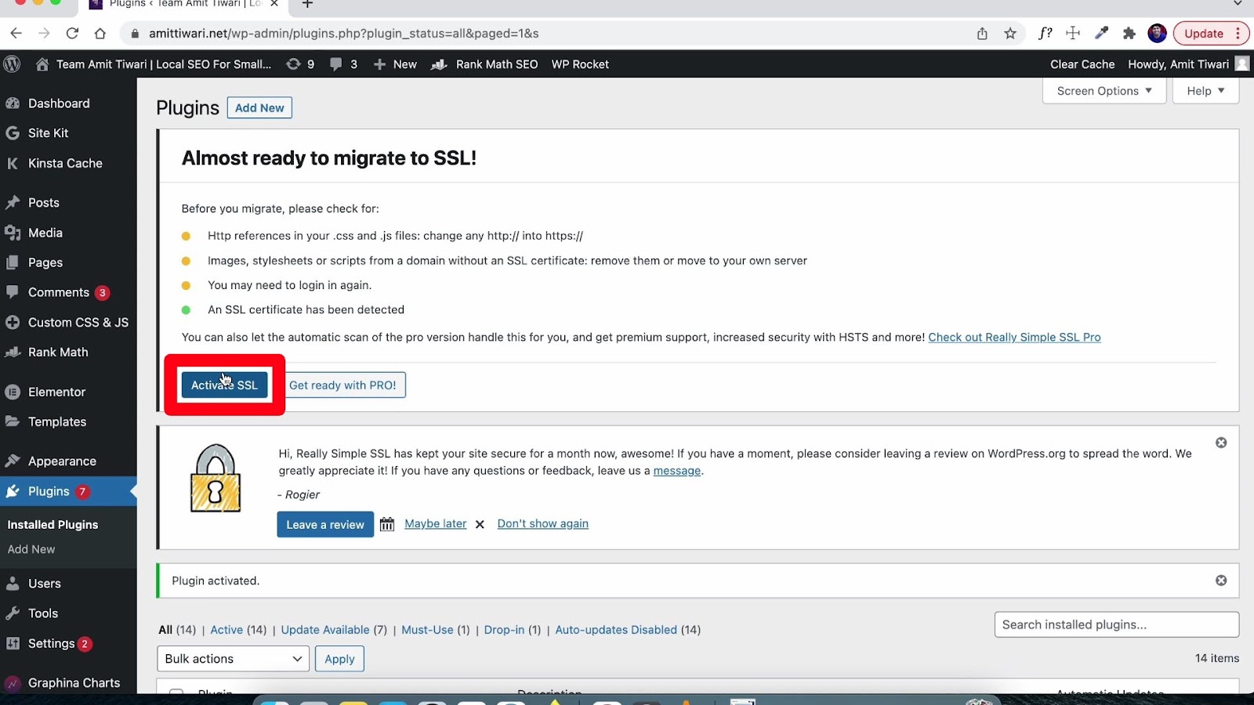Viewport: 1254px width, 705px height.
Task: Click the calendar icon beside Maybe later
Action: click(387, 524)
